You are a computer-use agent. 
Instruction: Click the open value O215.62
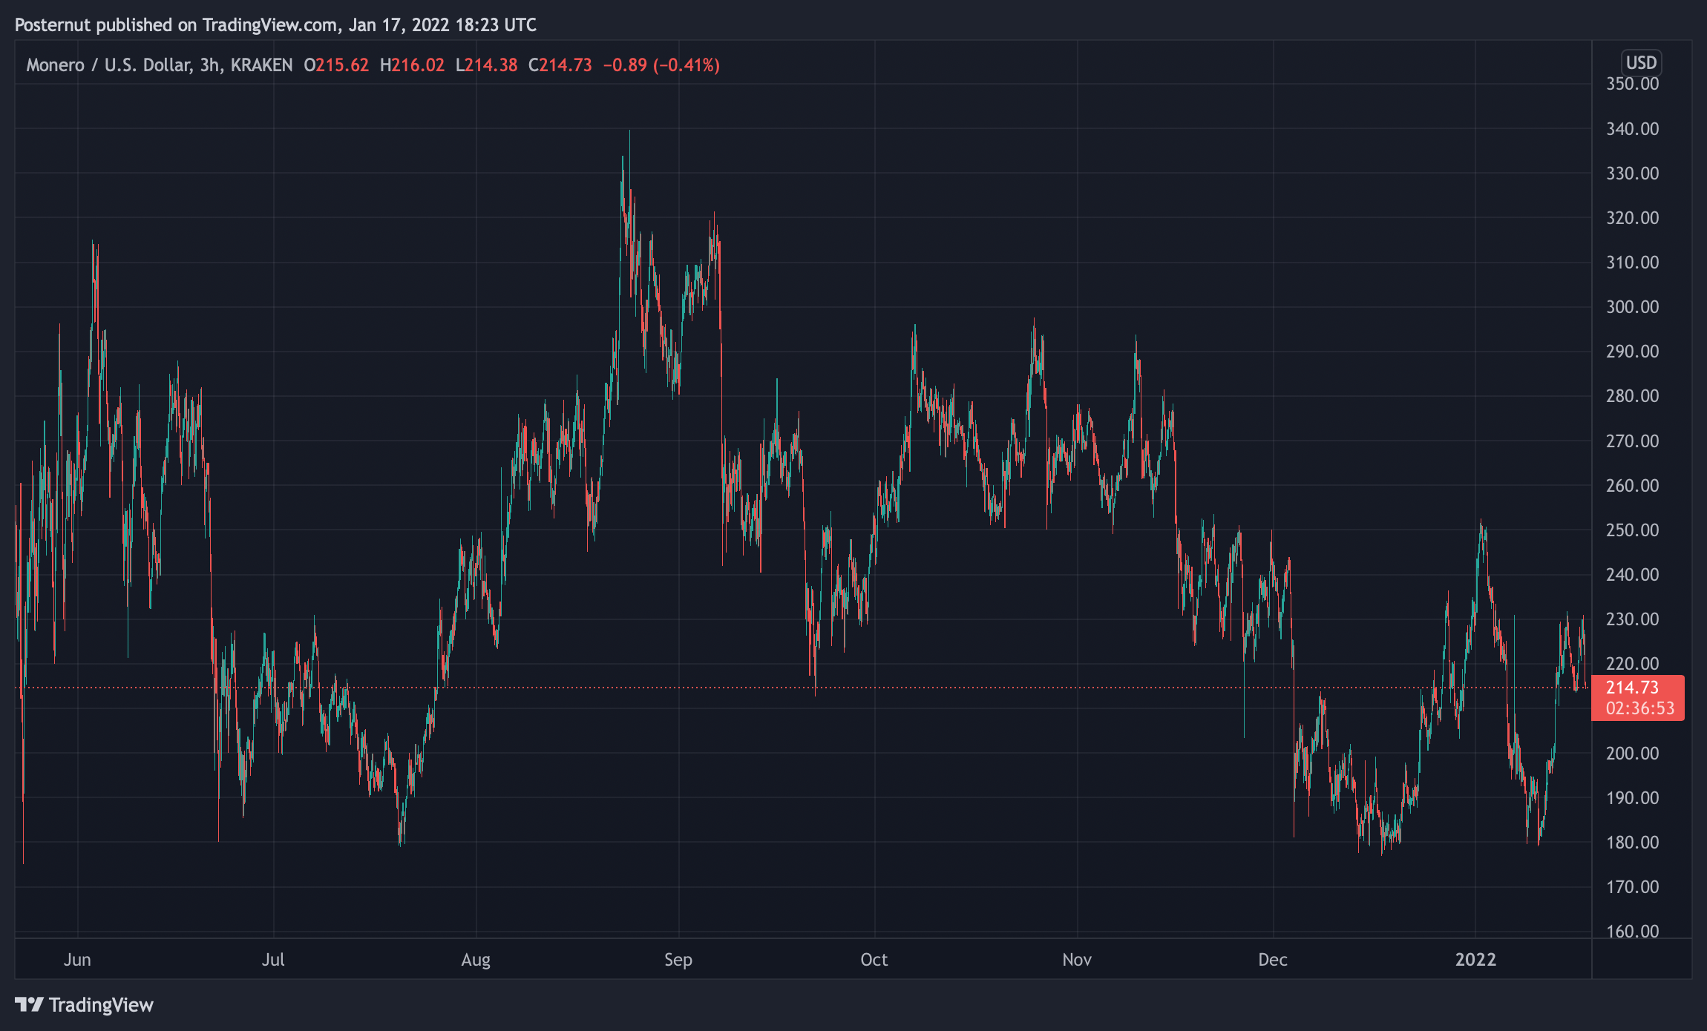tap(336, 65)
